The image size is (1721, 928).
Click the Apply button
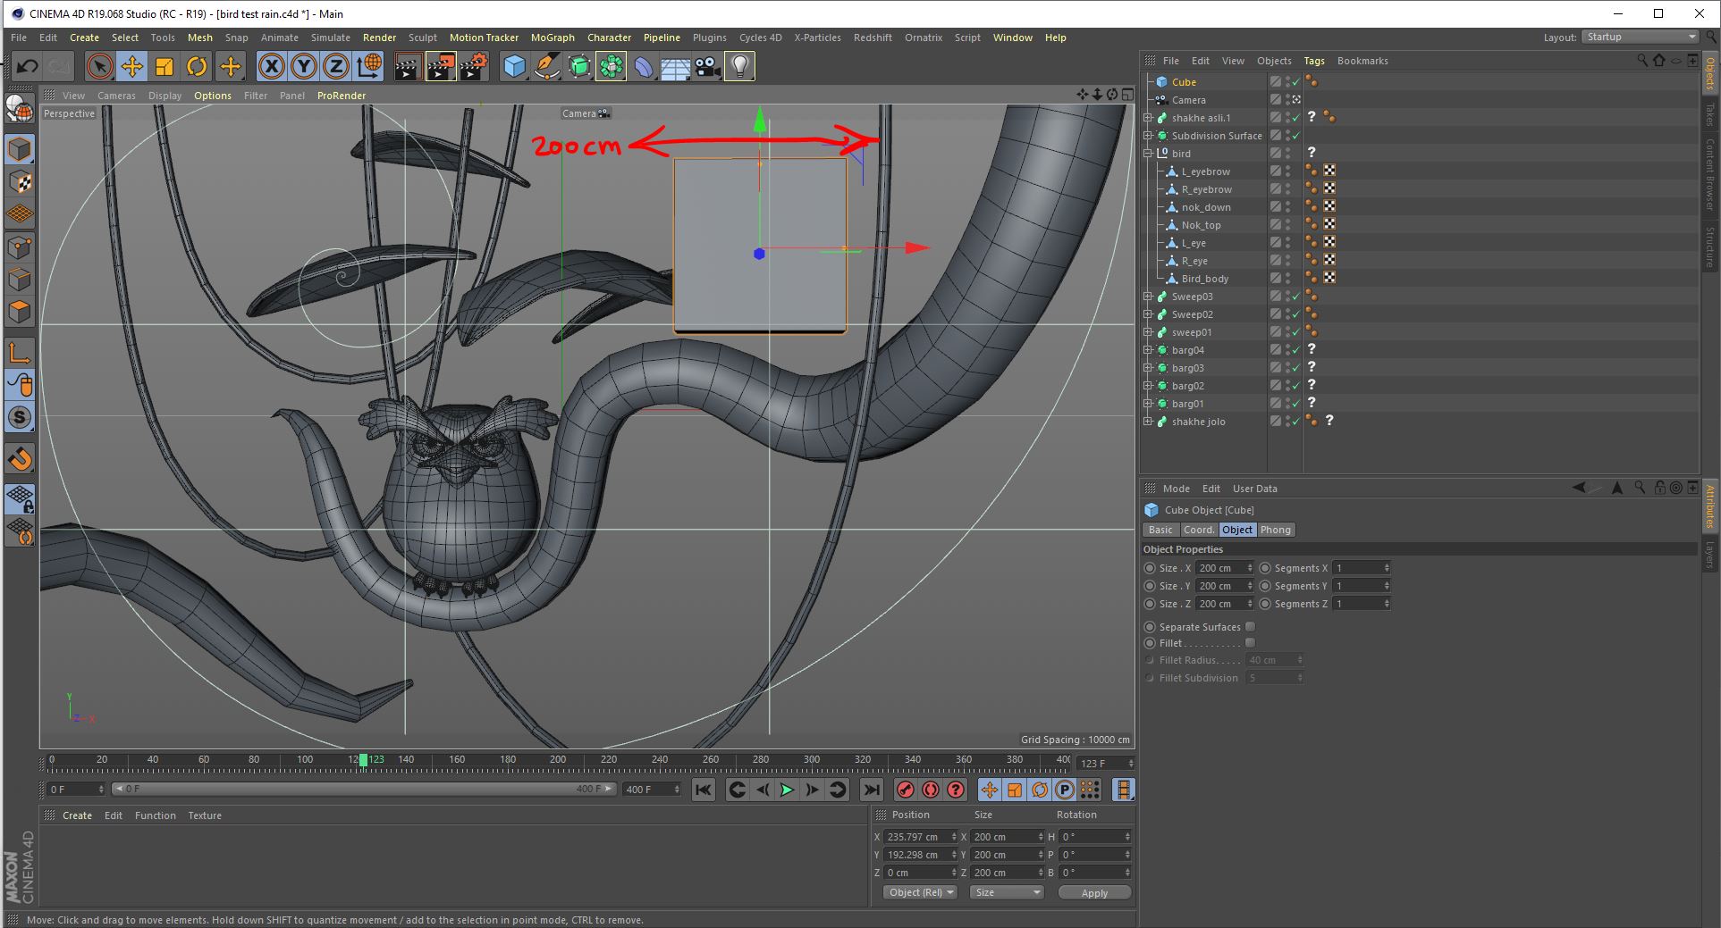[1094, 892]
